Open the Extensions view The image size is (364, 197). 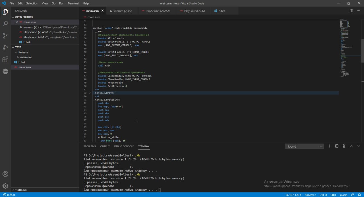(x=5, y=59)
